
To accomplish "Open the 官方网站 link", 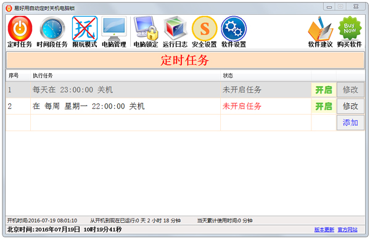I will 347,230.
